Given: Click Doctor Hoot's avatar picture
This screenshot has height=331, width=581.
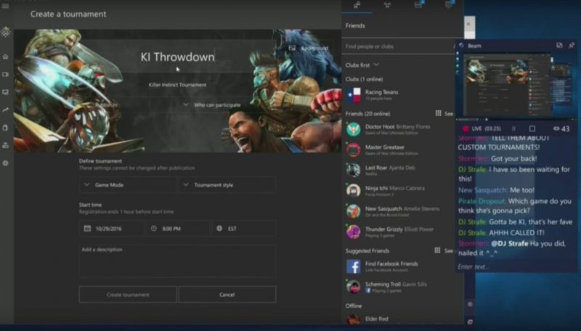Looking at the screenshot, I should pos(354,130).
